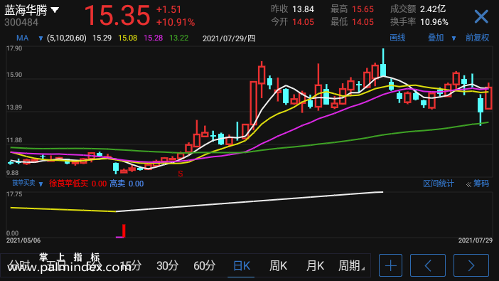Viewport: 499px width, 281px height.
Task: Open 区间统计 range statistics
Action: (439, 184)
